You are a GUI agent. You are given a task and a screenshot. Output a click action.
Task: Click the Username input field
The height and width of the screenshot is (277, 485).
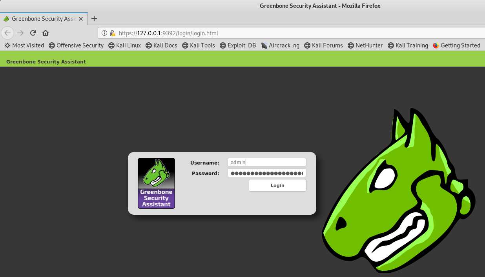click(267, 162)
